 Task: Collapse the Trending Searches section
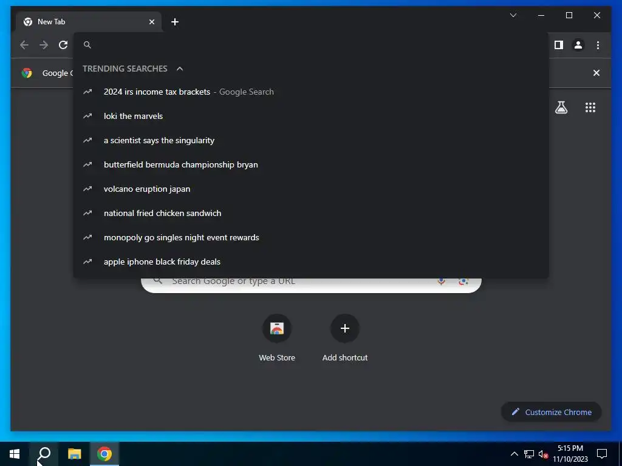coord(180,69)
